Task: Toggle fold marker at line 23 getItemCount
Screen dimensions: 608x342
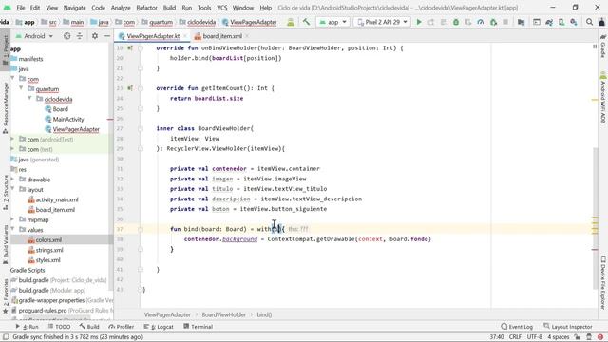Action: (x=141, y=88)
